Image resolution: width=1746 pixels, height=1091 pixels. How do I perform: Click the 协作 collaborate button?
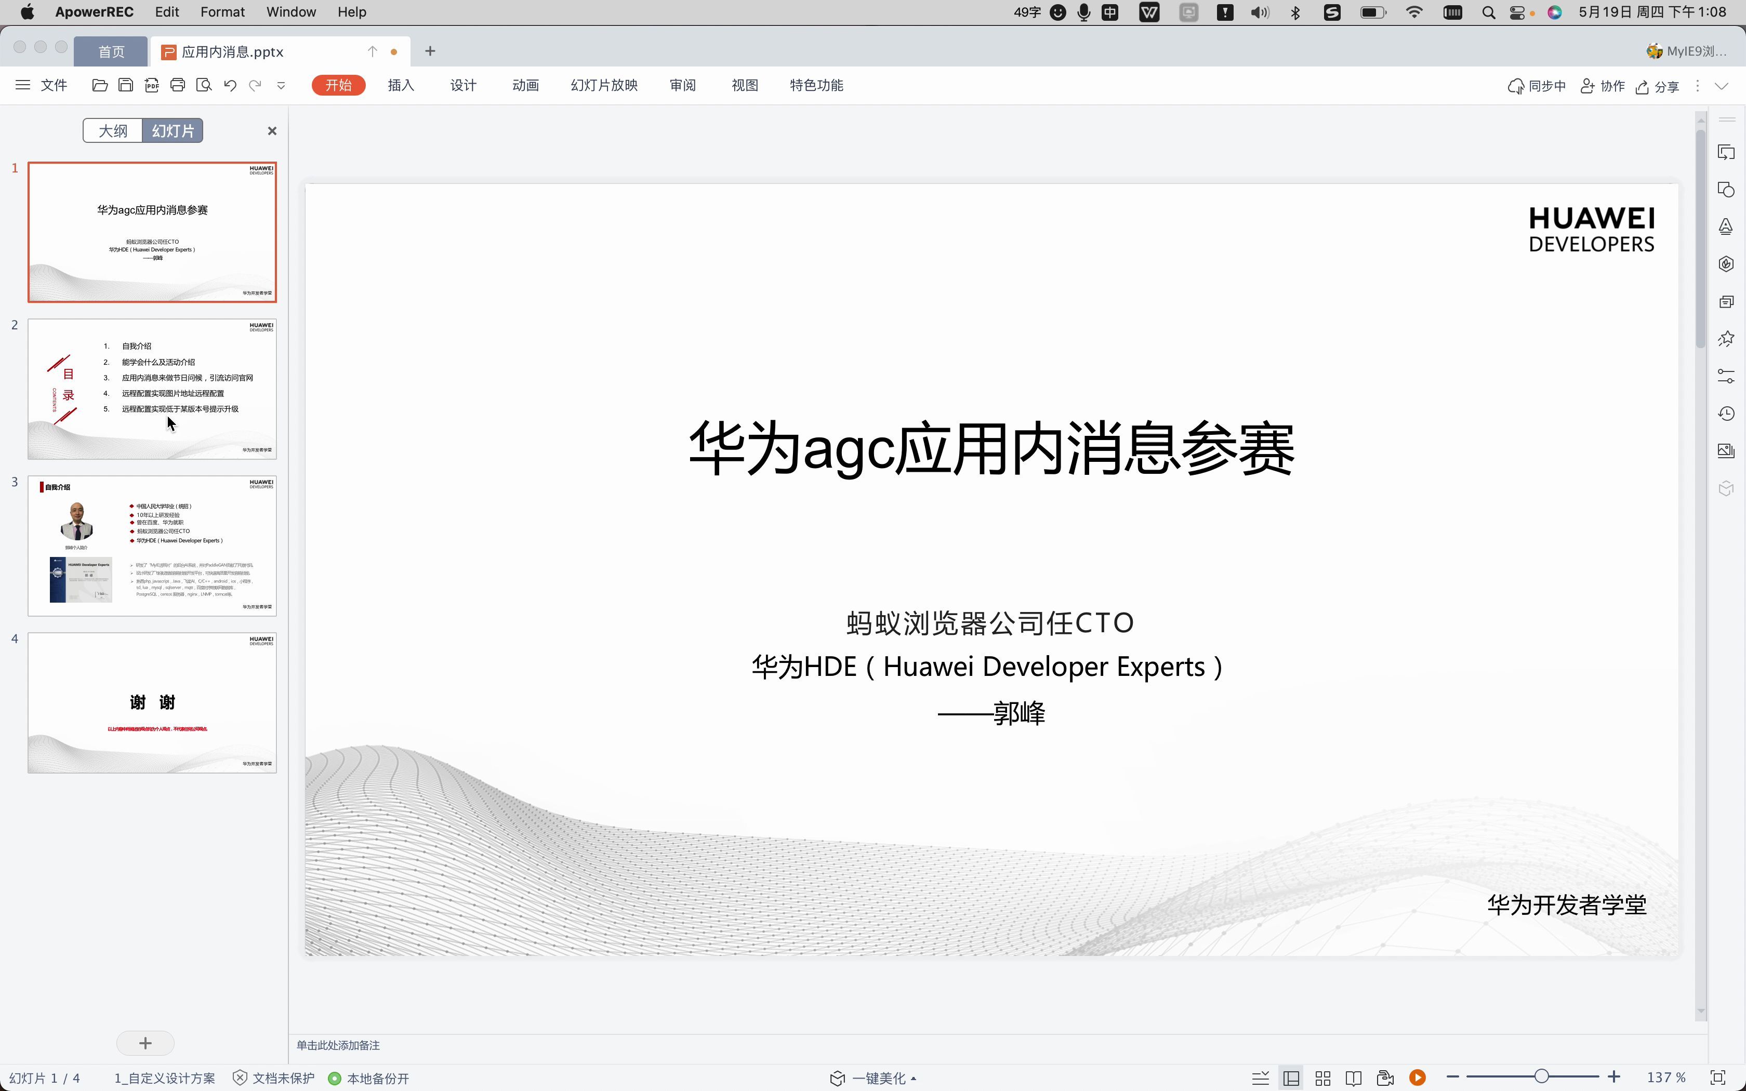click(x=1603, y=87)
